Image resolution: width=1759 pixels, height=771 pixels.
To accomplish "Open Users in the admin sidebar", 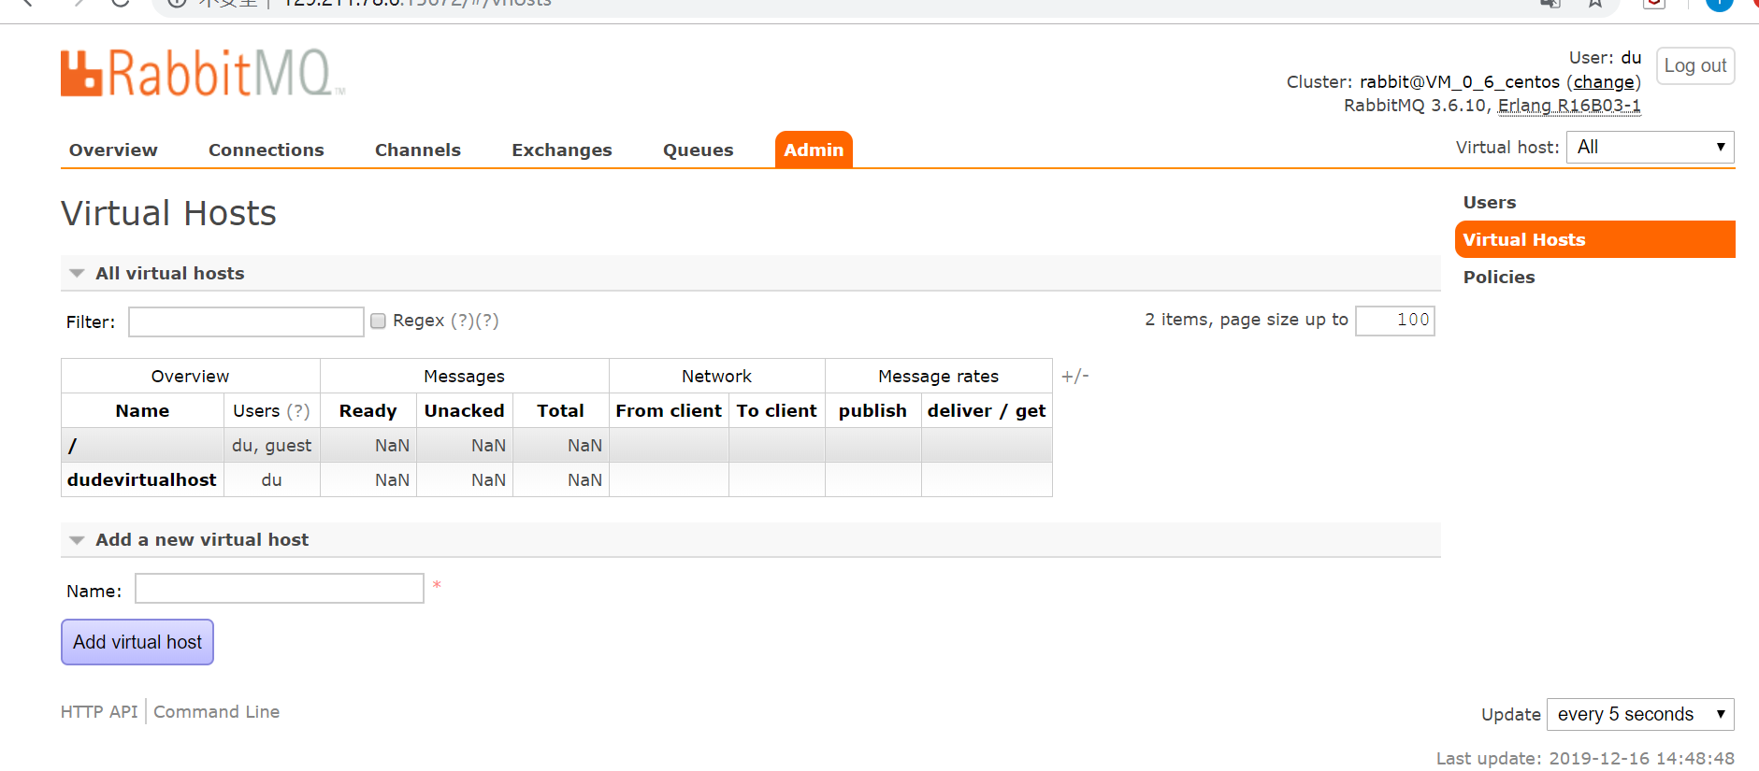I will pyautogui.click(x=1490, y=202).
